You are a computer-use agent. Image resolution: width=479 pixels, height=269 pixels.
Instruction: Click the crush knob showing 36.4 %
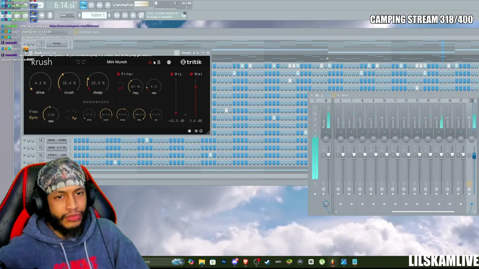click(69, 83)
